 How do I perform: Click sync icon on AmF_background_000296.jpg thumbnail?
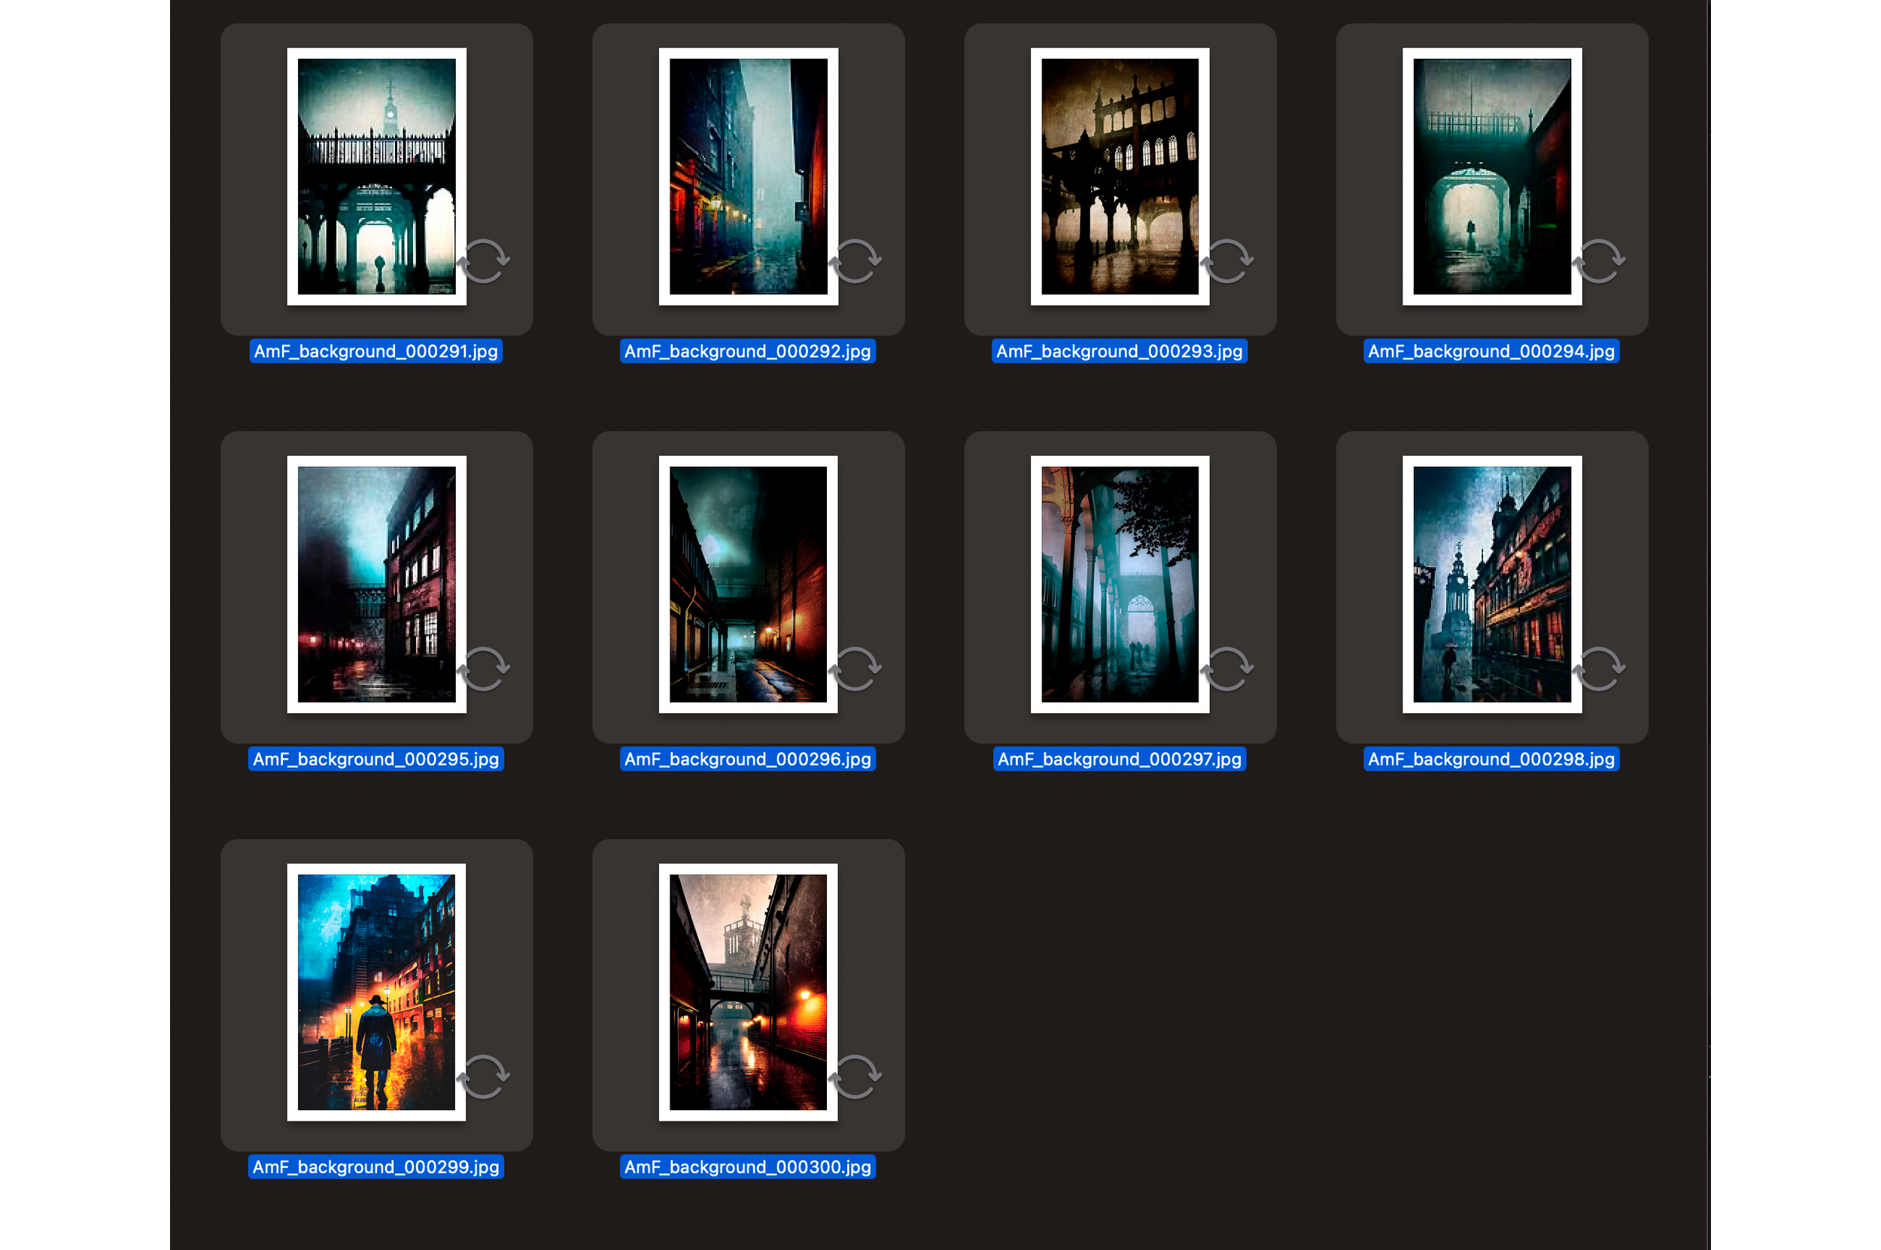pos(855,668)
